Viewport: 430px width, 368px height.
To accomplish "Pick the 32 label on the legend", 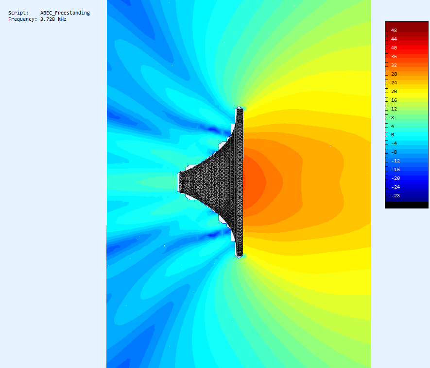I will [x=394, y=65].
